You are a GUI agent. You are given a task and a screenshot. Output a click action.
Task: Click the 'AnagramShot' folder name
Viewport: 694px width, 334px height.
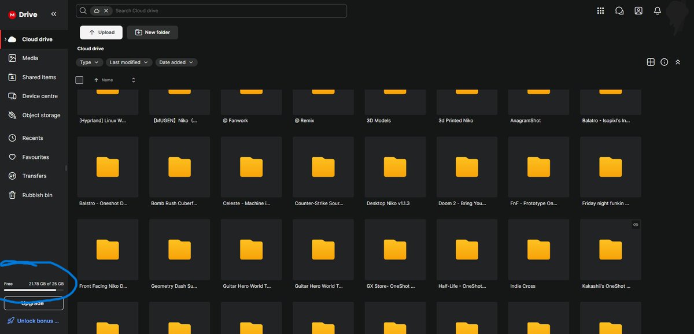(526, 121)
